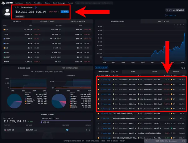Click the transactions page number field
This screenshot has width=188, height=143.
(112, 72)
